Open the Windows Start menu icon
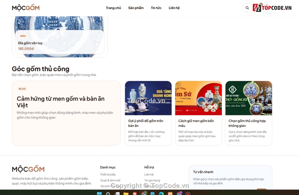The width and height of the screenshot is (299, 195). pyautogui.click(x=99, y=193)
